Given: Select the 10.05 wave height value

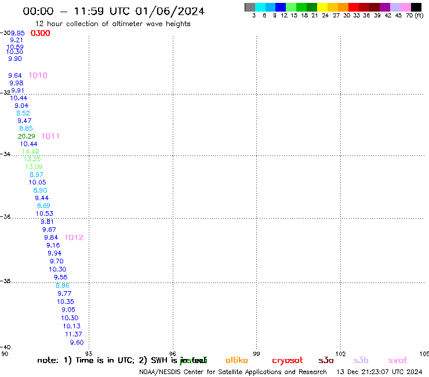Looking at the screenshot, I should point(38,182).
